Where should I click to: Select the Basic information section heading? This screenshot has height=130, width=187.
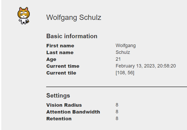[72, 36]
